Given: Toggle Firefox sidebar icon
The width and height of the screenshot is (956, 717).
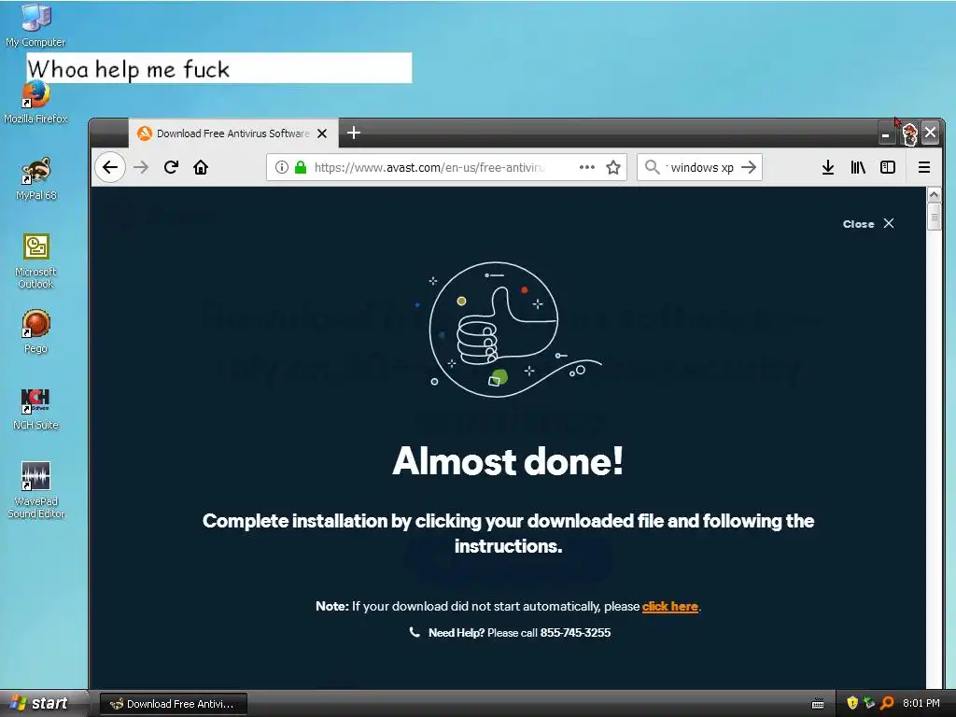Looking at the screenshot, I should click(888, 167).
